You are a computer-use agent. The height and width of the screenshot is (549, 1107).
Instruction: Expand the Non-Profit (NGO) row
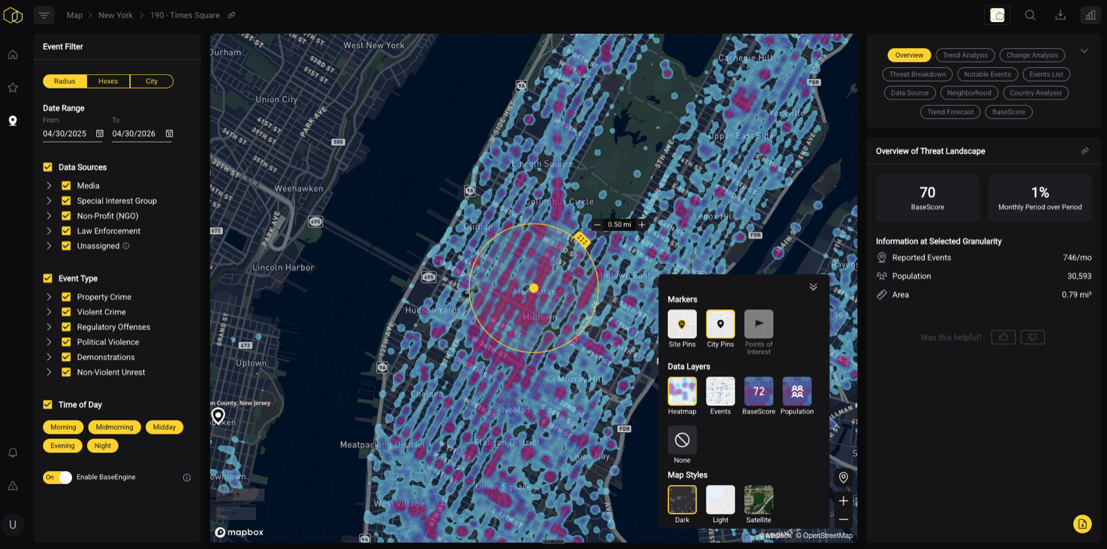click(x=48, y=216)
